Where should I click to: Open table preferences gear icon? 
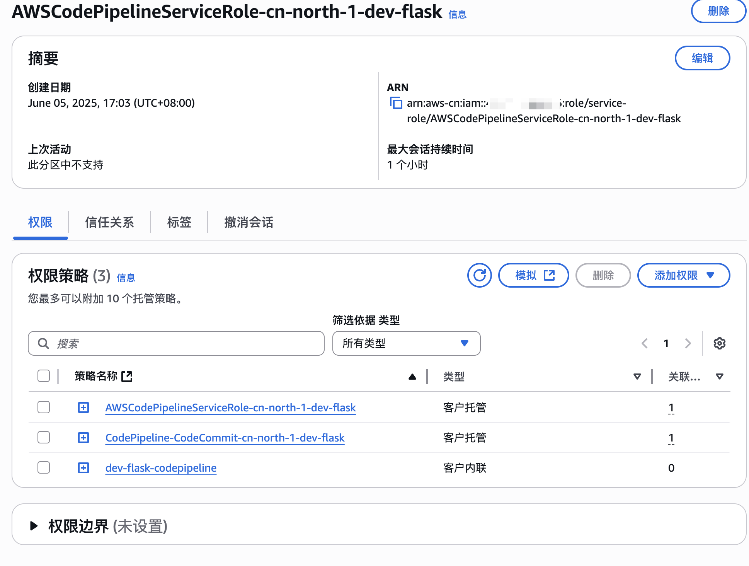pyautogui.click(x=719, y=343)
